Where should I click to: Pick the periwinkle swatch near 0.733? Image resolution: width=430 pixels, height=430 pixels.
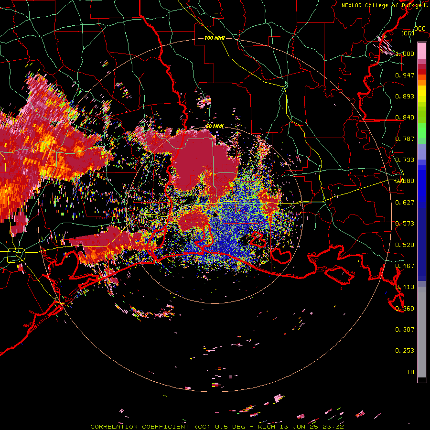point(422,152)
